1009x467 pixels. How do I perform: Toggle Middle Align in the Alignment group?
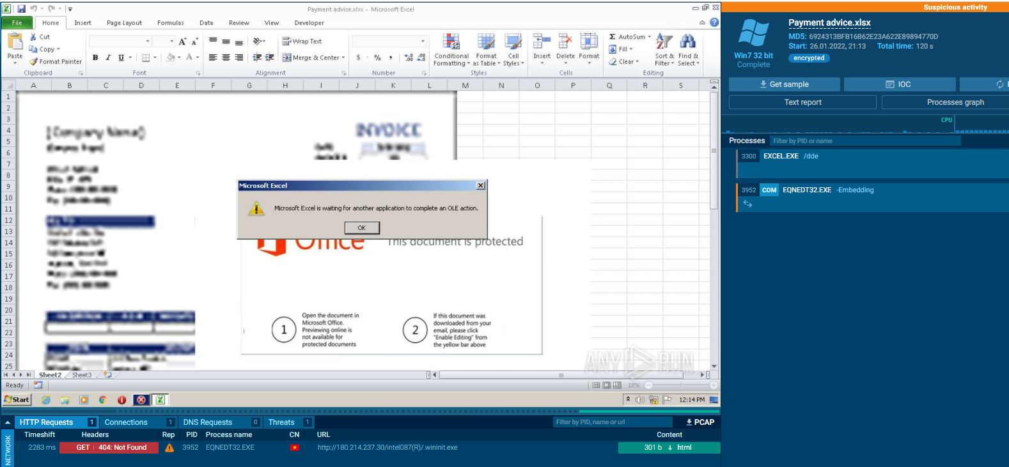click(x=226, y=42)
